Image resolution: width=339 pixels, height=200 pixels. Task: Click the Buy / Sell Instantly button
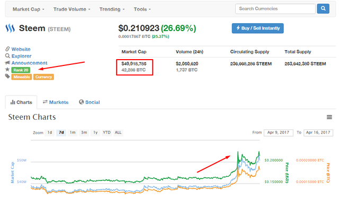258,28
